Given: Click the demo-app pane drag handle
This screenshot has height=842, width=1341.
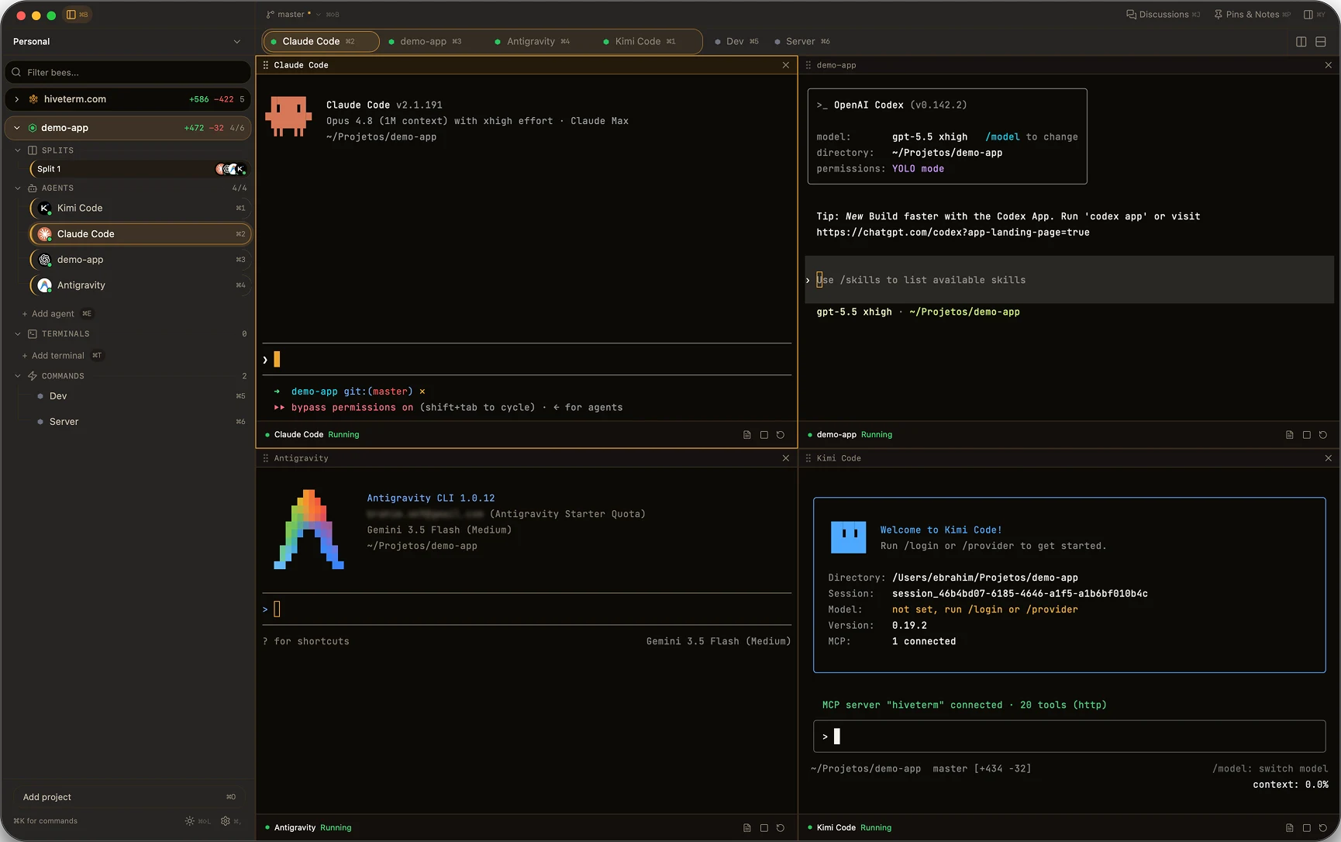Looking at the screenshot, I should [808, 65].
